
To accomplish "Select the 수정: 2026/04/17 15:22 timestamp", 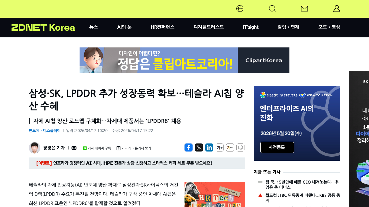I will pyautogui.click(x=132, y=131).
